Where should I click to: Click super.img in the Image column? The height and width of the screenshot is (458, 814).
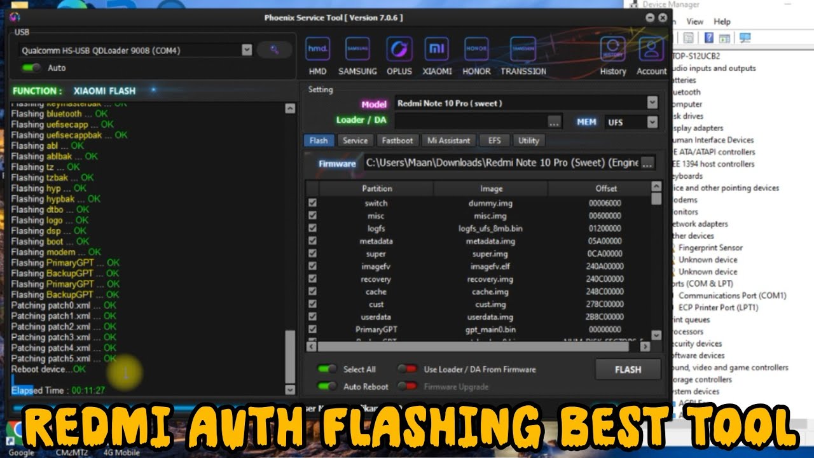491,253
